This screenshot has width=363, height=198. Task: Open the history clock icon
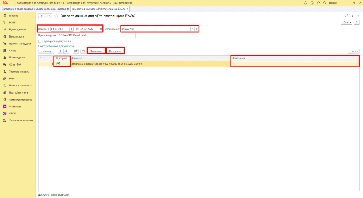point(312,3)
